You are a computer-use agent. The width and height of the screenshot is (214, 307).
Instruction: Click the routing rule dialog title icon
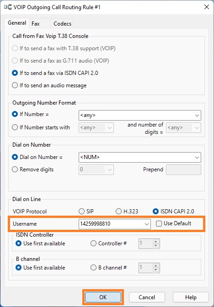tap(8, 7)
